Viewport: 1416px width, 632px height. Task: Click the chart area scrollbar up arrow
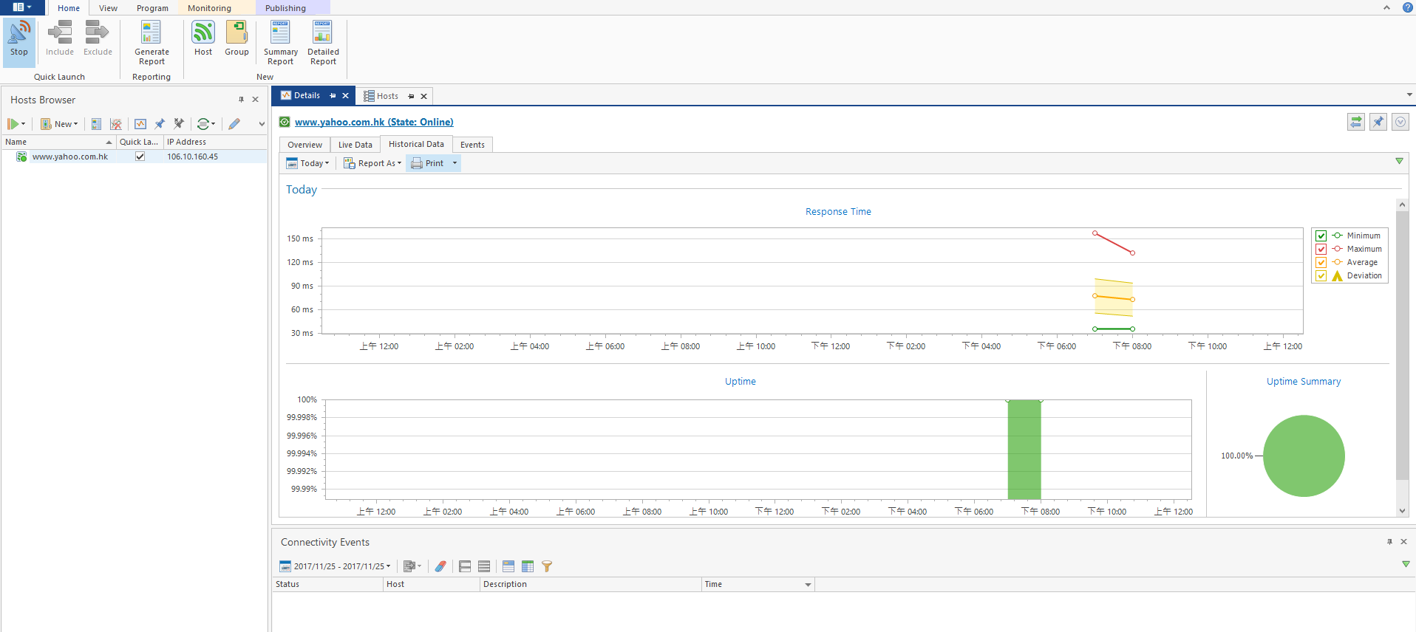tap(1402, 205)
